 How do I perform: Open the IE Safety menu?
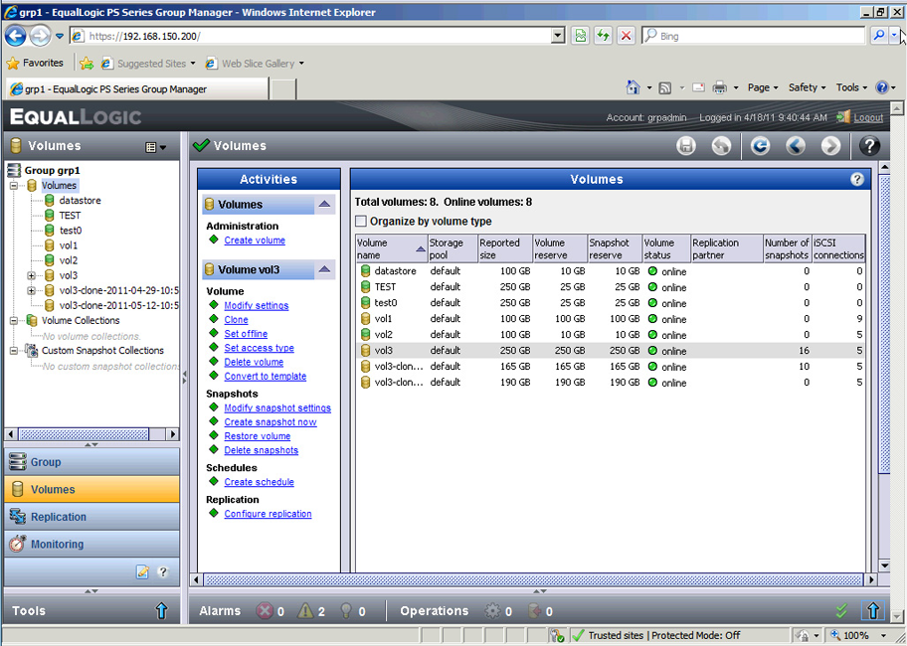coord(807,87)
